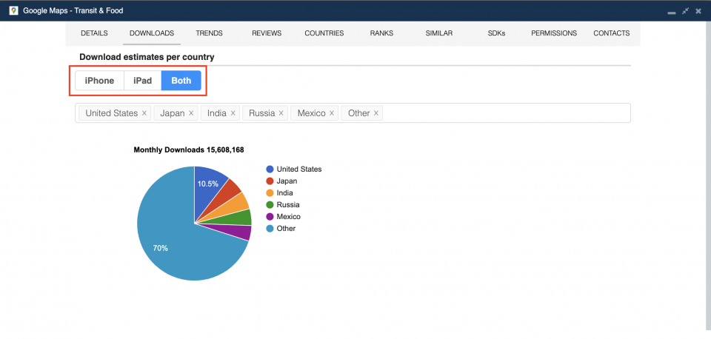Image resolution: width=711 pixels, height=339 pixels.
Task: Click the Japan legend color dot
Action: [x=270, y=181]
